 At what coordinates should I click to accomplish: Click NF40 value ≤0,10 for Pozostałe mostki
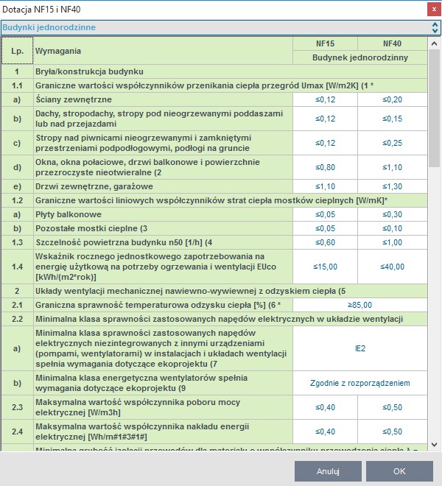(393, 228)
